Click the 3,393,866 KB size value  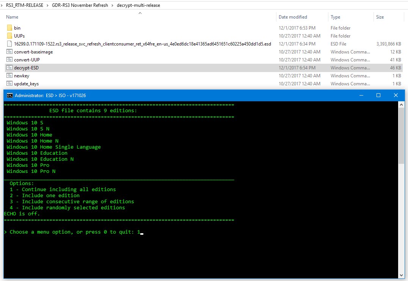[x=389, y=44]
